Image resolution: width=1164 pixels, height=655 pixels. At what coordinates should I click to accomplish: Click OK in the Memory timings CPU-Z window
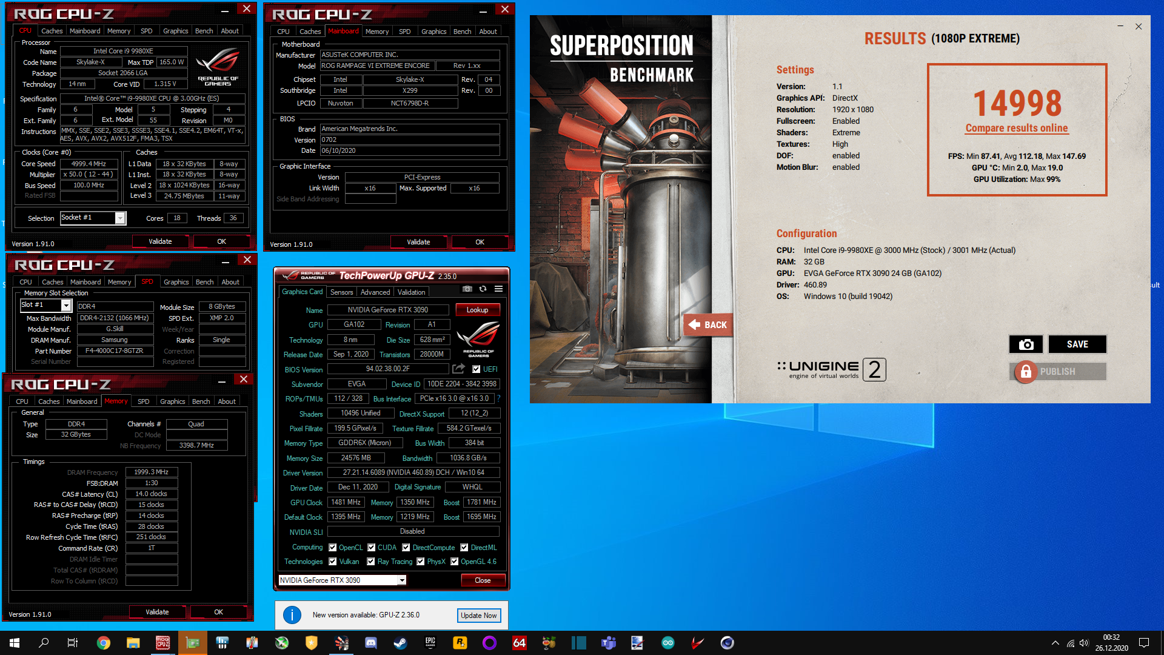click(x=218, y=612)
